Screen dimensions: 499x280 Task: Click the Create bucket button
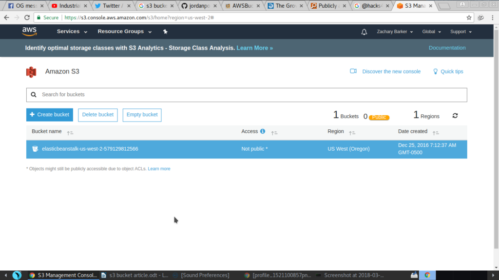click(x=49, y=115)
